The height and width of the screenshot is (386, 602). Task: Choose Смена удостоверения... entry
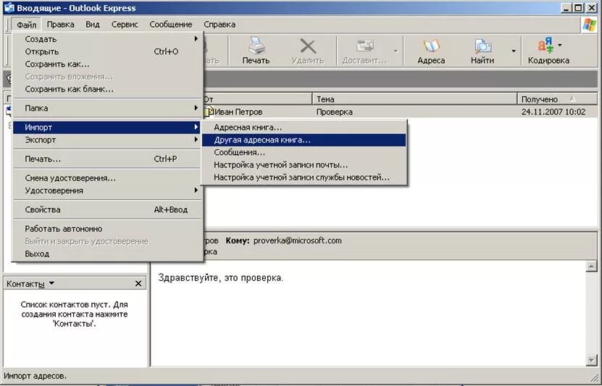pos(107,178)
